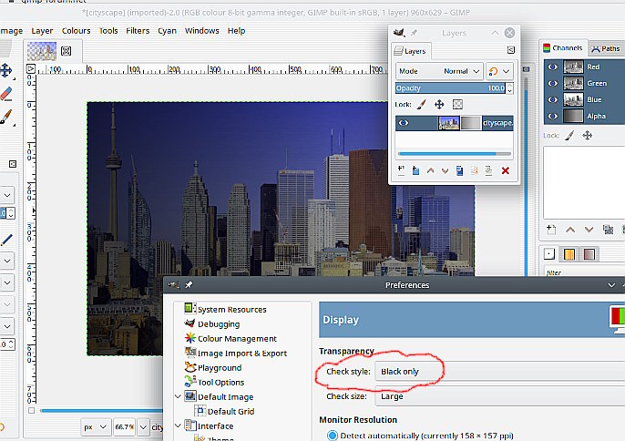Click the lock pixels paintbrush icon in Layers
This screenshot has height=441, width=625.
pos(422,105)
